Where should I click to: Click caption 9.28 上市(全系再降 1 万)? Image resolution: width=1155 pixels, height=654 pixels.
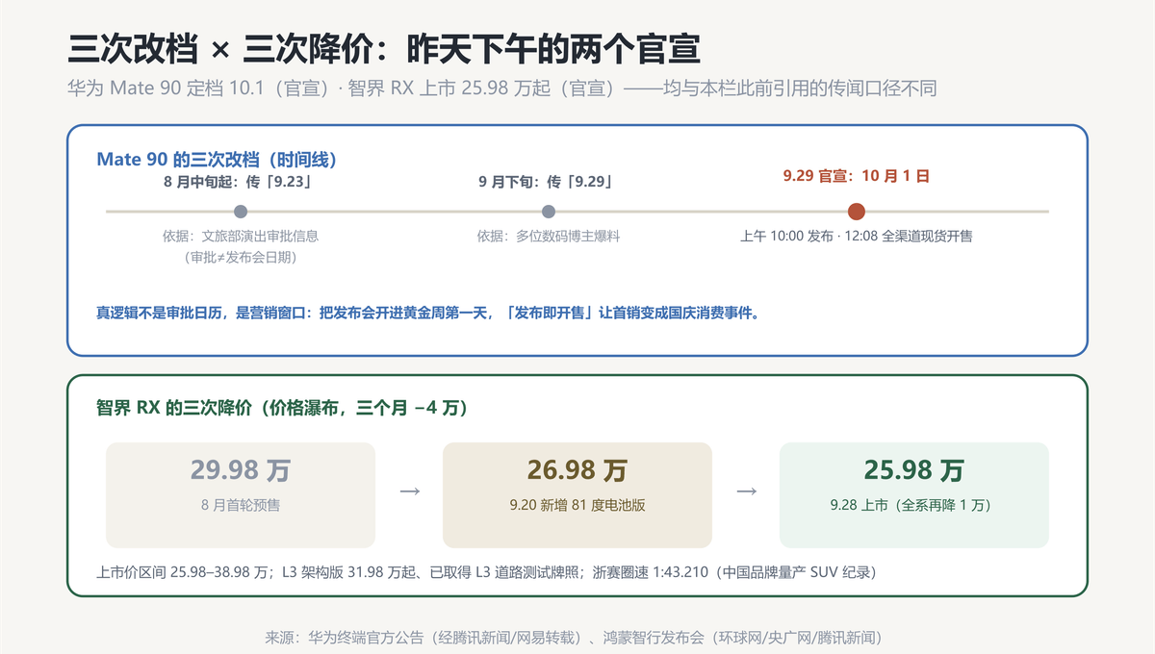pyautogui.click(x=914, y=504)
